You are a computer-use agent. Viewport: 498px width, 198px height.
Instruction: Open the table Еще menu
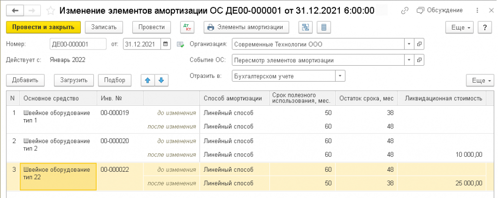pos(480,80)
